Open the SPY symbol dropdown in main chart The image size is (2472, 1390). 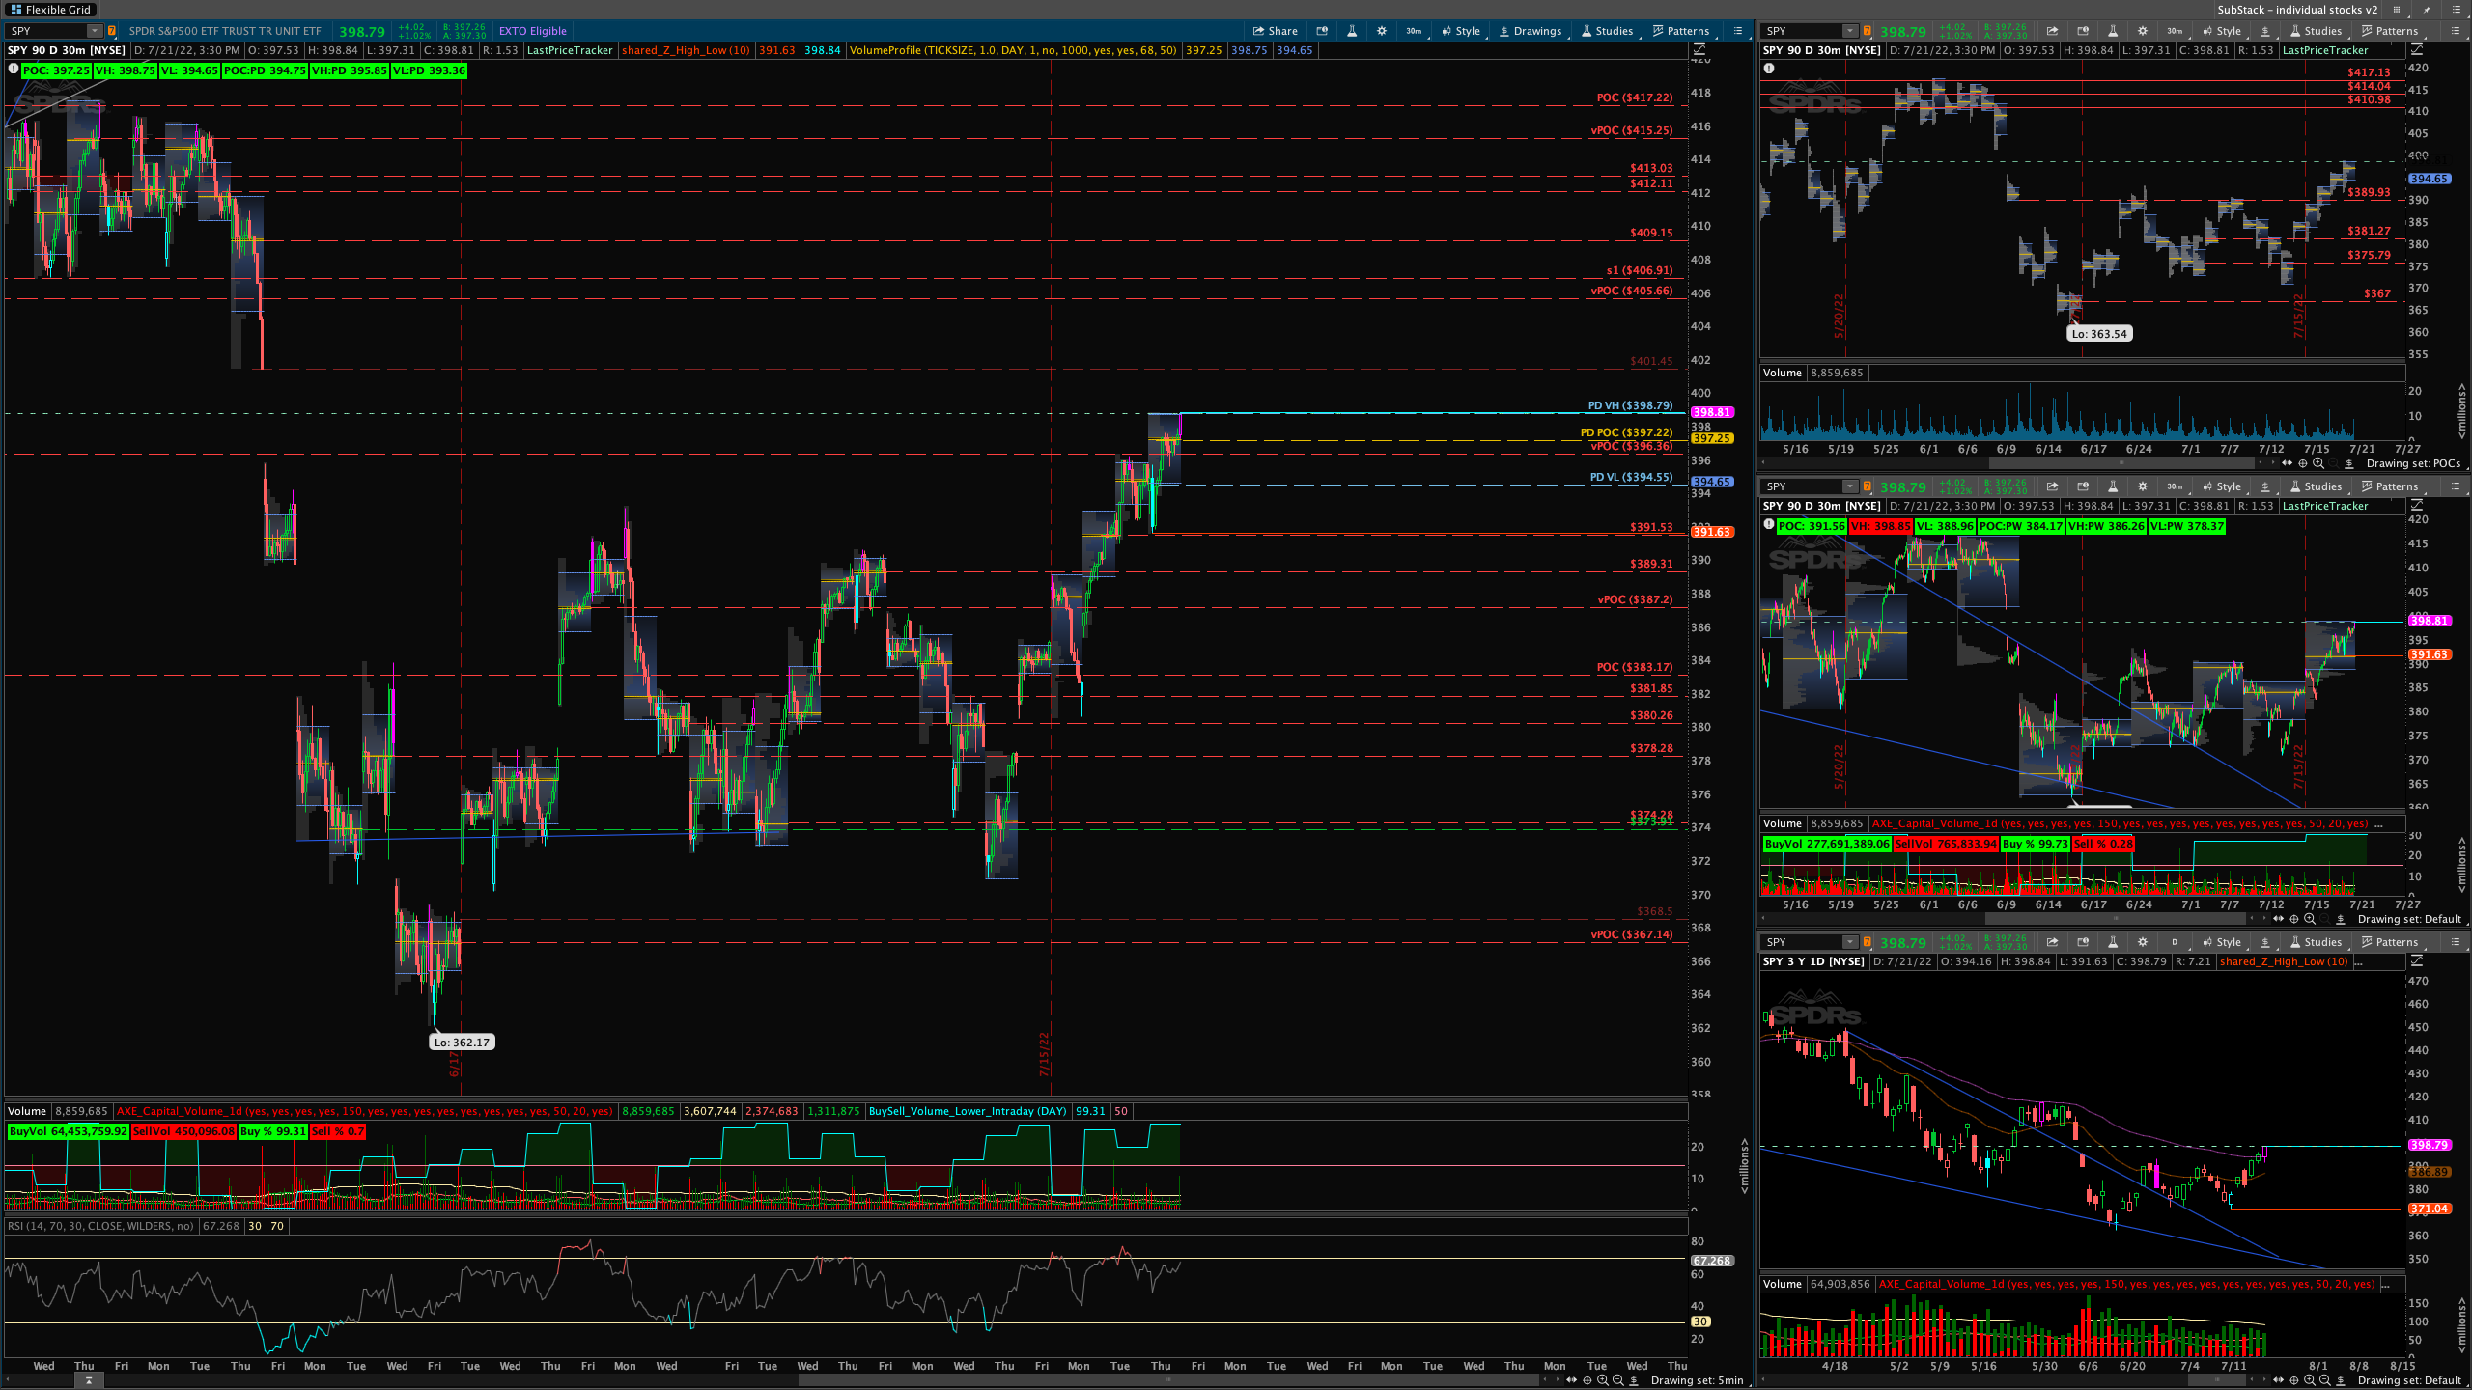tap(94, 31)
